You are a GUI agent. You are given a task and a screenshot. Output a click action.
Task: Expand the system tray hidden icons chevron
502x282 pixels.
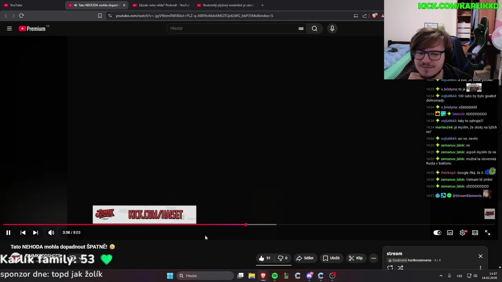441,276
